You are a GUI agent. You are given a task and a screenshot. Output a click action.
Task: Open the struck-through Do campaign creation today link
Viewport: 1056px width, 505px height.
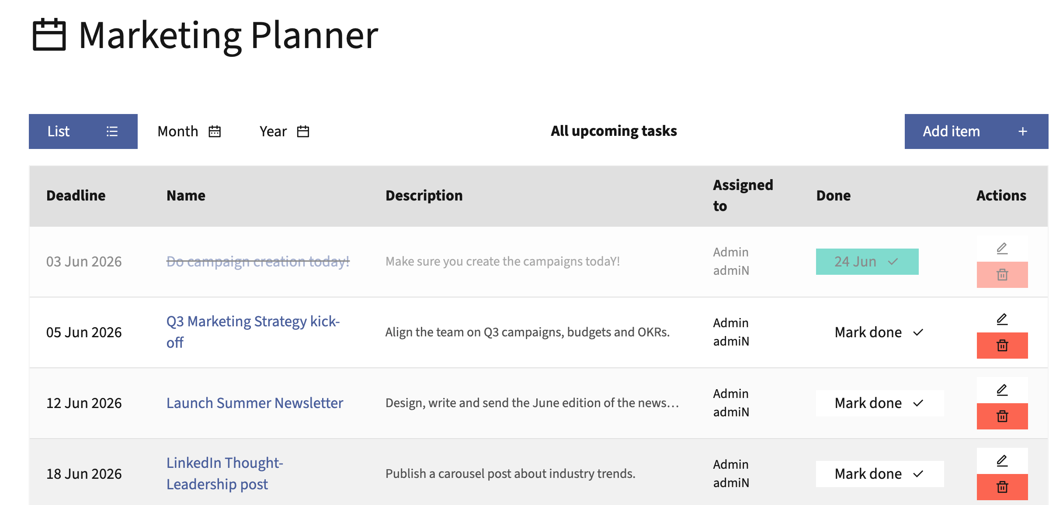[258, 262]
